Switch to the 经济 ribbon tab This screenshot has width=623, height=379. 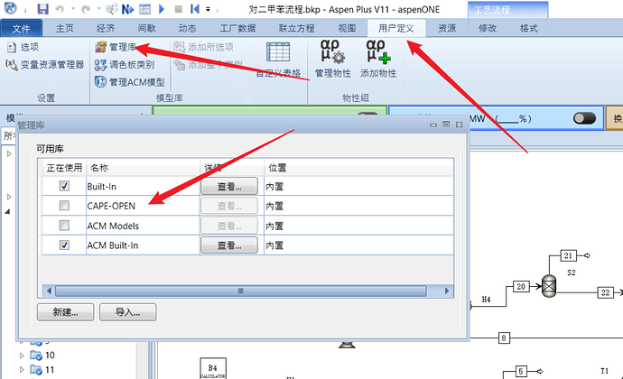point(106,28)
